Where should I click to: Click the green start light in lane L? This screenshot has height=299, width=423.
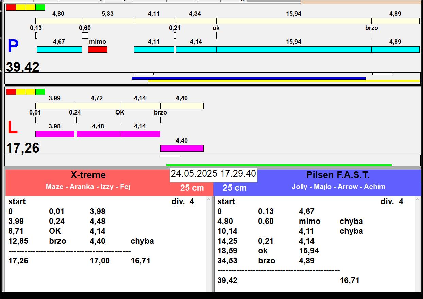click(40, 92)
